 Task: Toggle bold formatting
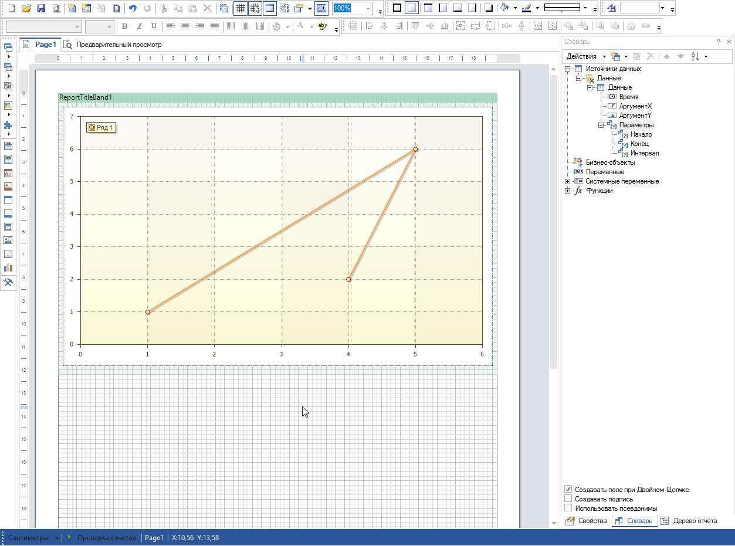[x=125, y=26]
